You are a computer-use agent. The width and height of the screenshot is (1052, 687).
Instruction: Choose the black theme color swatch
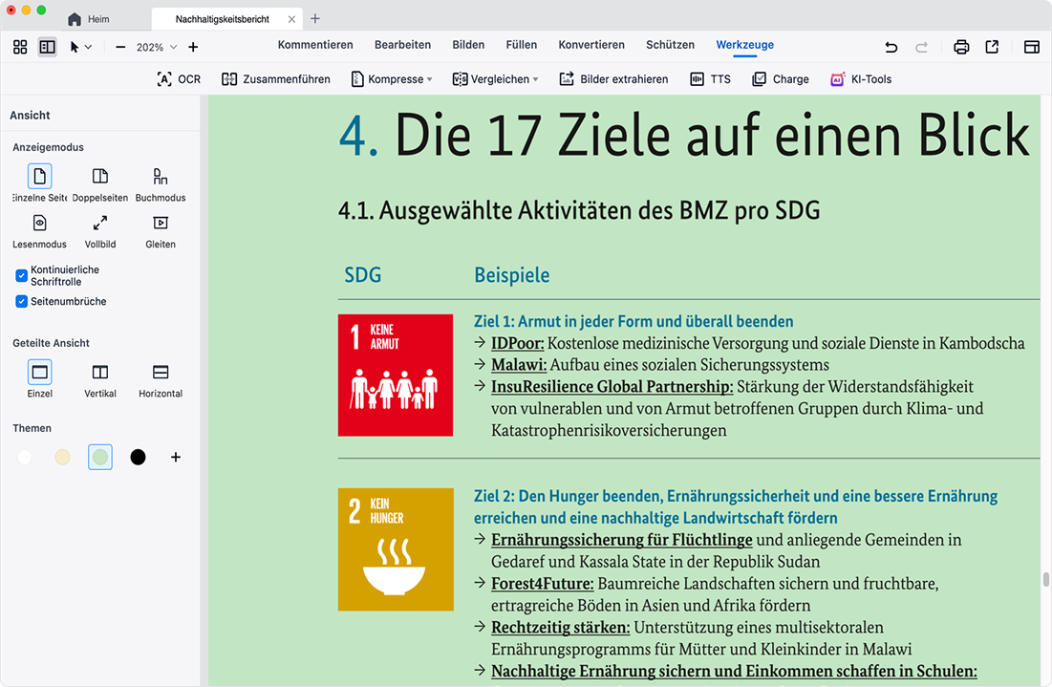pos(139,458)
